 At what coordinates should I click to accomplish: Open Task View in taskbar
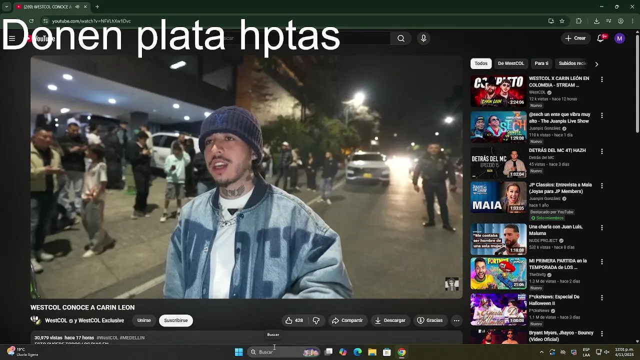coord(328,352)
